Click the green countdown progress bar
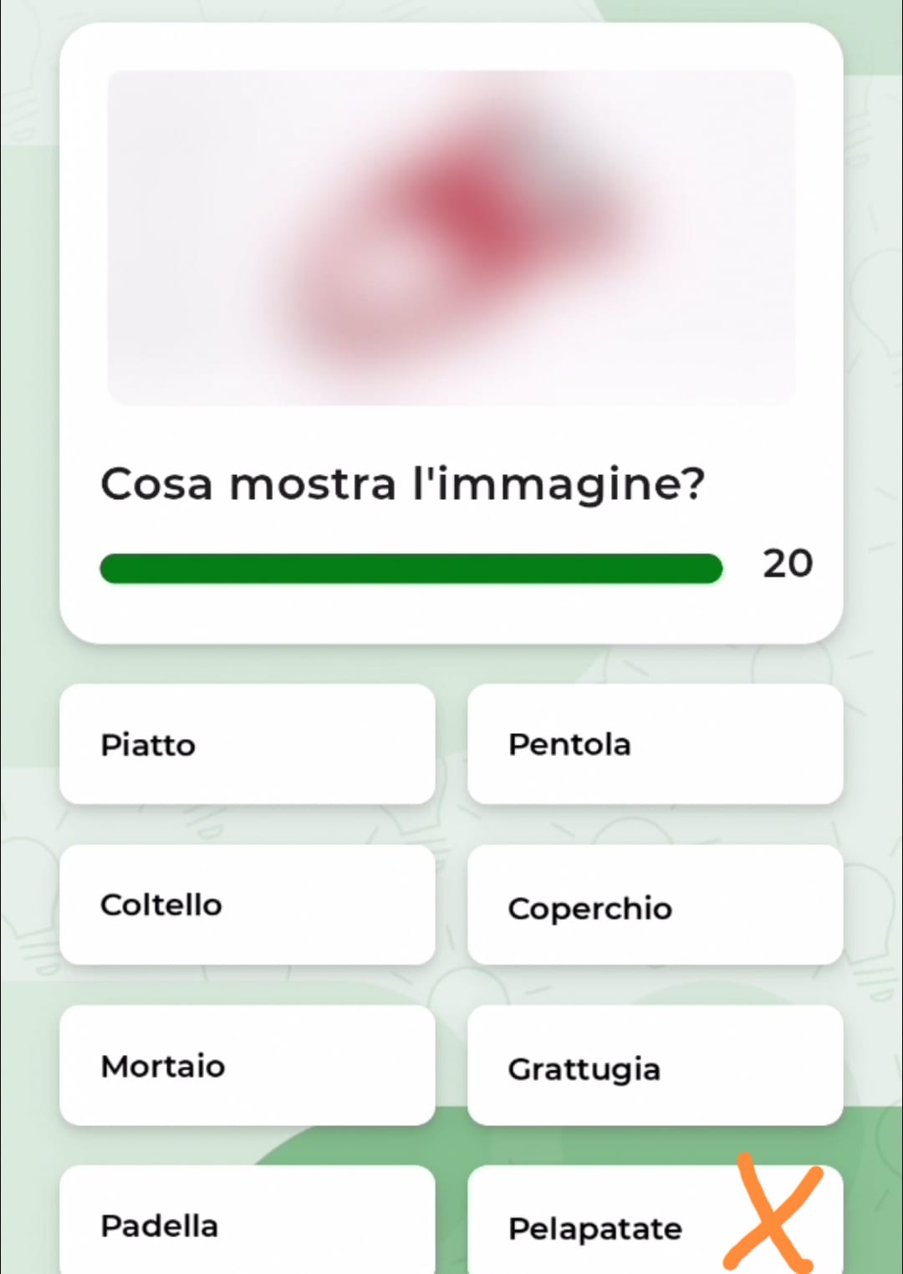The image size is (903, 1274). 411,568
